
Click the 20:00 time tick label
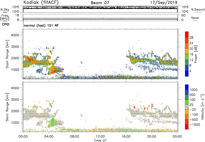click(152, 137)
